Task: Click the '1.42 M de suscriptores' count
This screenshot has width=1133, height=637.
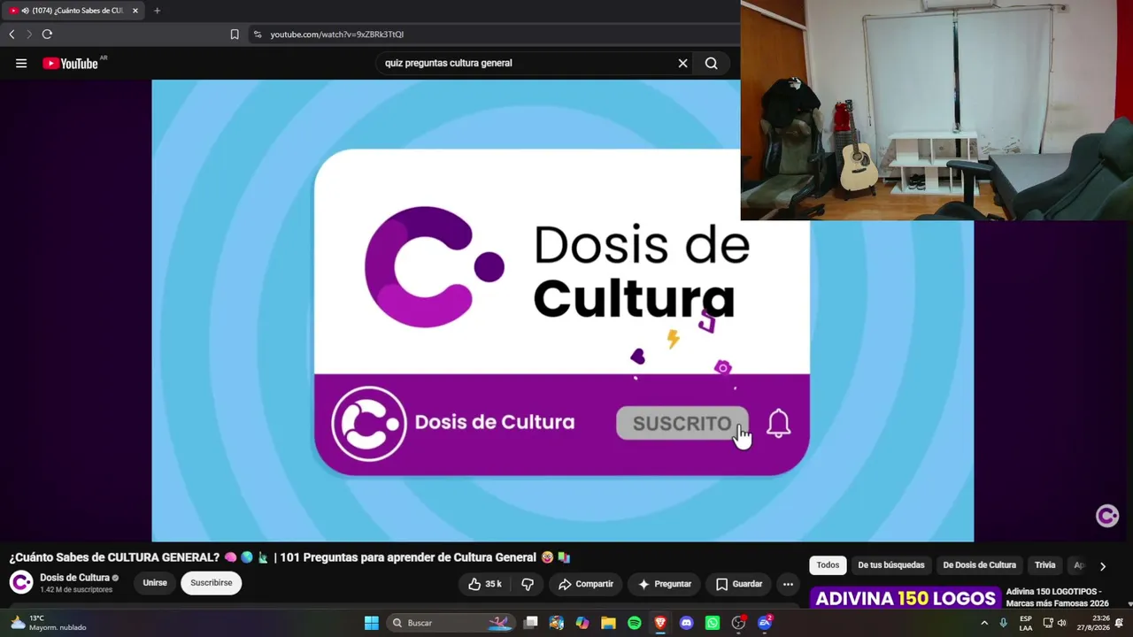Action: (x=76, y=589)
